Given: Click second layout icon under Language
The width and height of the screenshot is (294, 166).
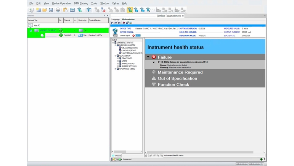Looking at the screenshot, I should tap(116, 23).
